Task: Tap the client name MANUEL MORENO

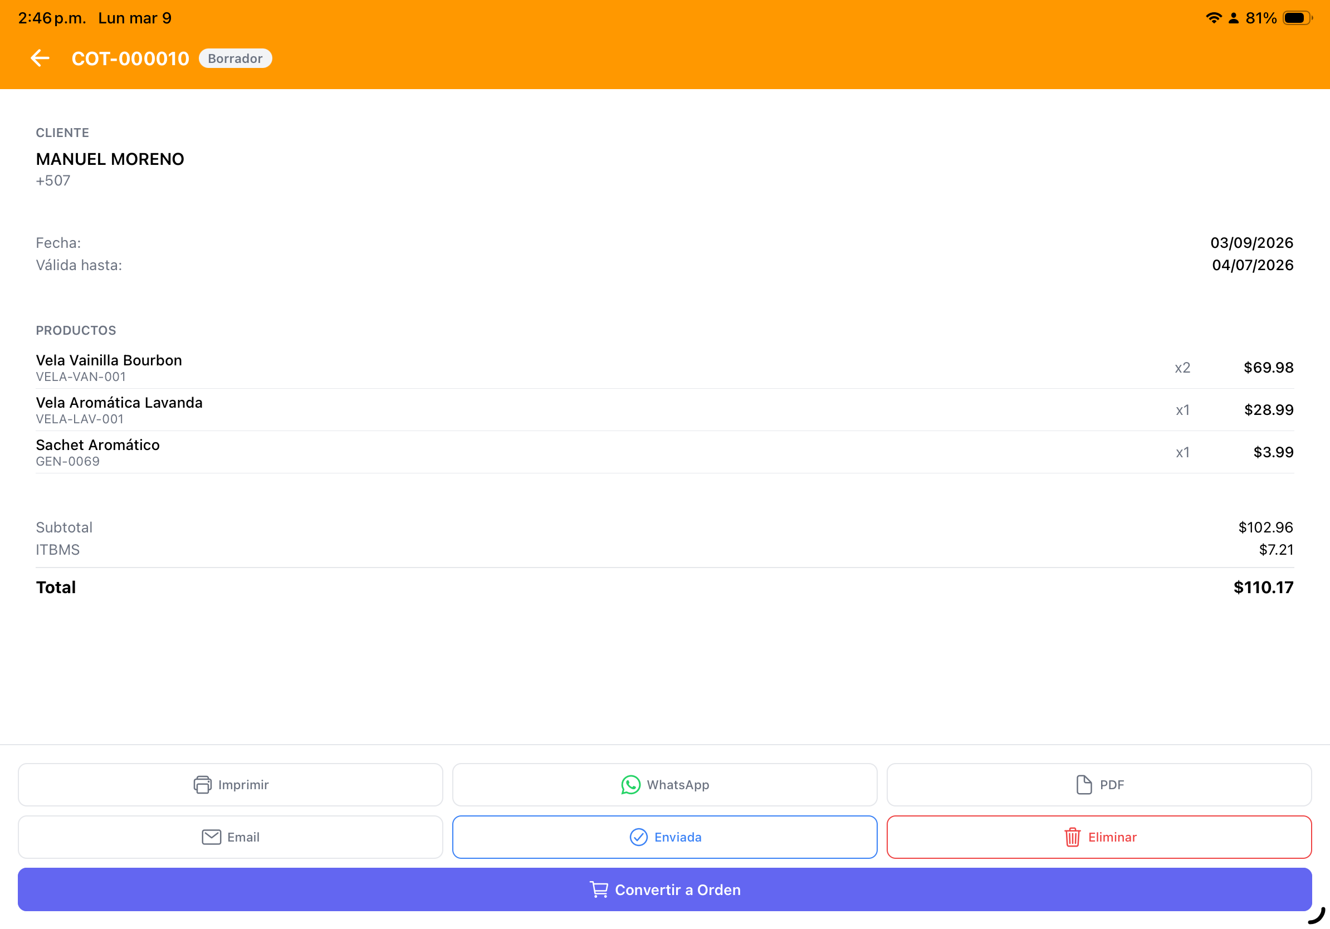Action: pyautogui.click(x=110, y=159)
